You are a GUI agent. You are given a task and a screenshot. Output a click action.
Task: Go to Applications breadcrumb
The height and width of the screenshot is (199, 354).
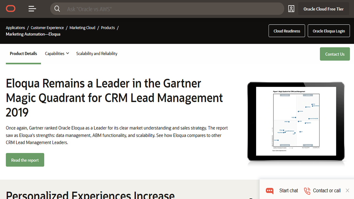click(x=15, y=28)
